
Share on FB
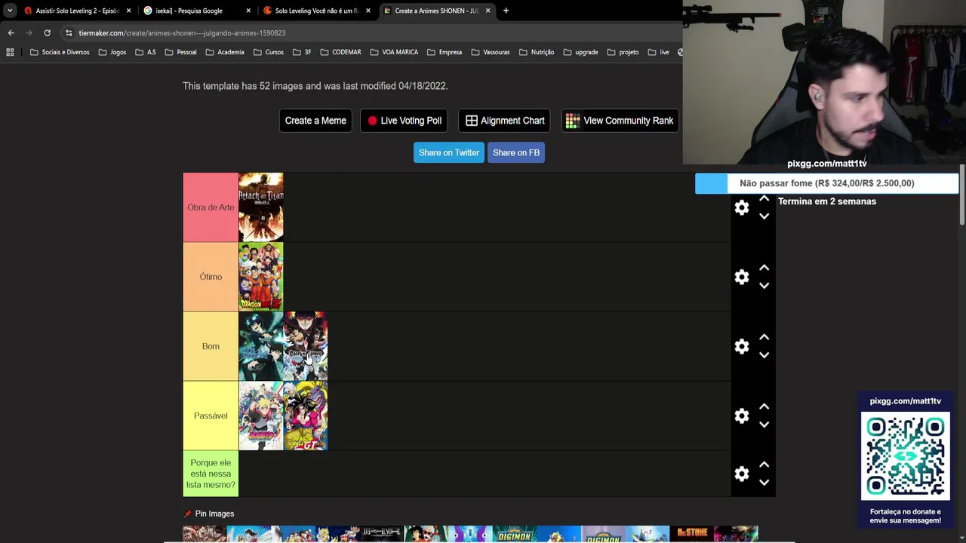tap(516, 152)
